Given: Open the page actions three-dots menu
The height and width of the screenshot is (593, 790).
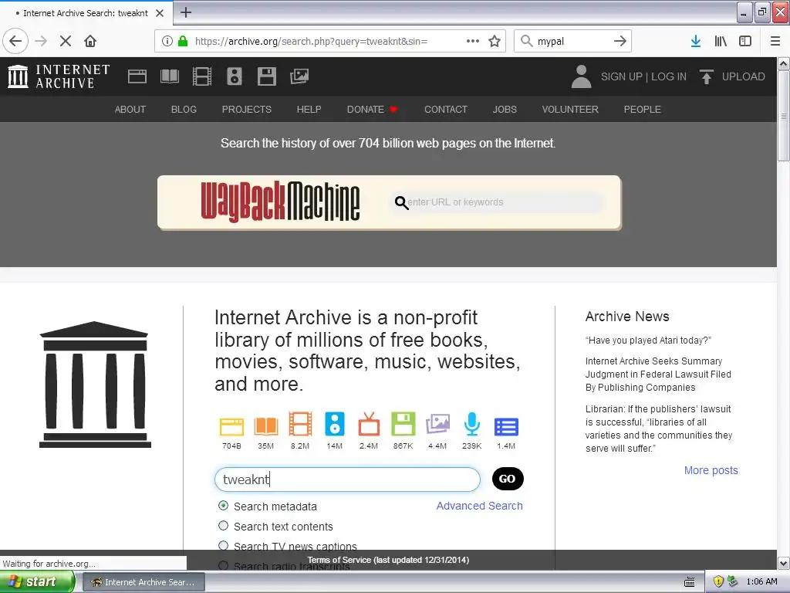Looking at the screenshot, I should (x=473, y=41).
